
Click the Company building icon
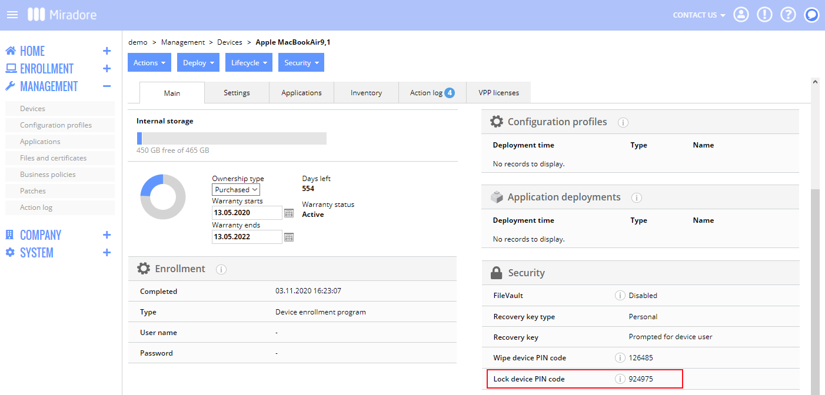pyautogui.click(x=10, y=235)
